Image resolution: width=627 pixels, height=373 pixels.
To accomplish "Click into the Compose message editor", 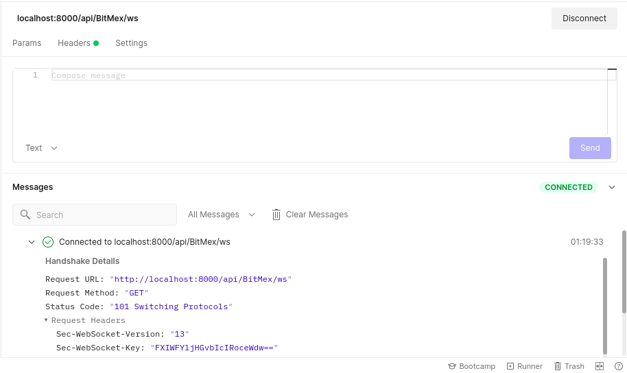I will (x=329, y=102).
